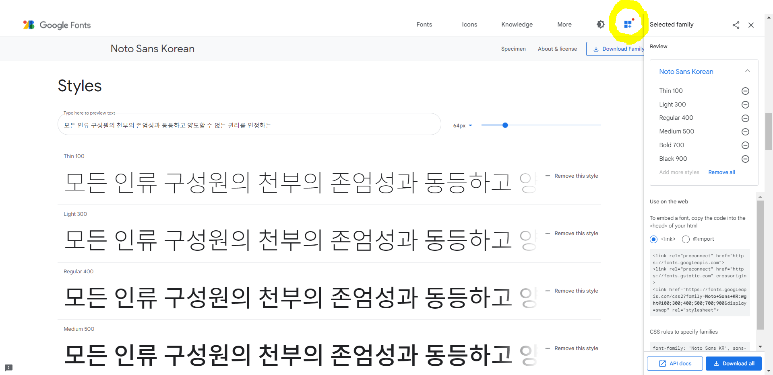Click the Styles heading

[x=80, y=86]
